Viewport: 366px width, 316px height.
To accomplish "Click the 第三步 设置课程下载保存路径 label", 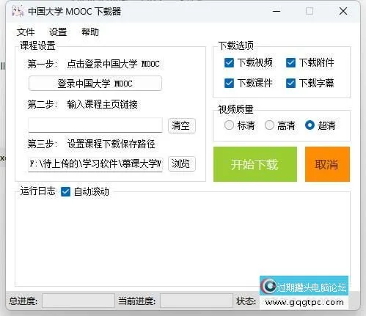I will pyautogui.click(x=91, y=144).
